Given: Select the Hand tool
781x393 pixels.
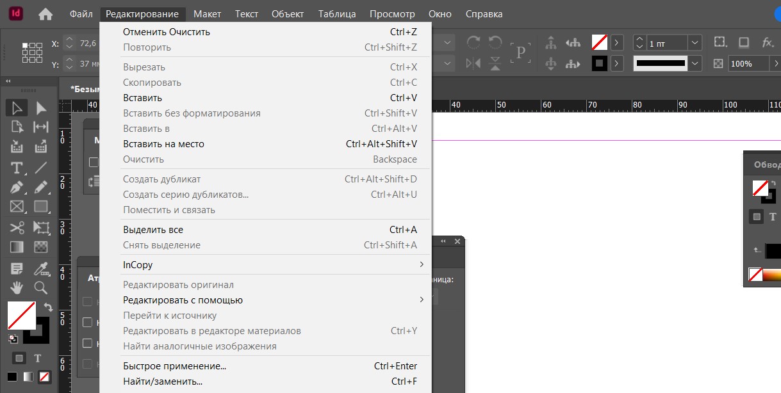Looking at the screenshot, I should tap(17, 287).
